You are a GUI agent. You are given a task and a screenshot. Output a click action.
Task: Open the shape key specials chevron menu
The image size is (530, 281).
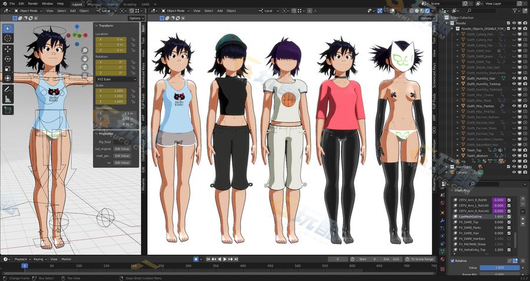point(524,211)
